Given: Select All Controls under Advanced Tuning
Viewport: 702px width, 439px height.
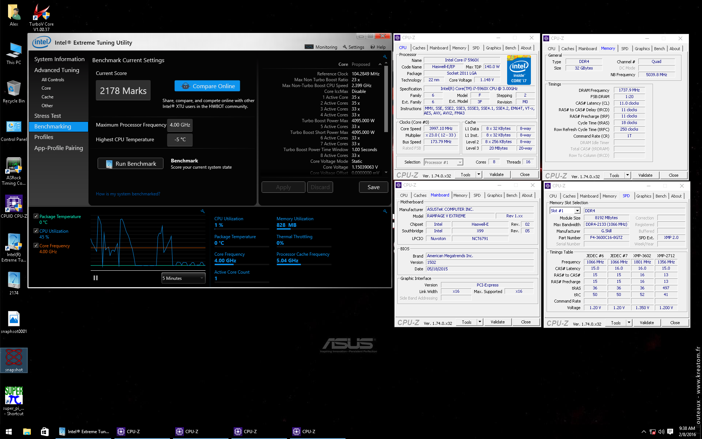Looking at the screenshot, I should point(53,79).
